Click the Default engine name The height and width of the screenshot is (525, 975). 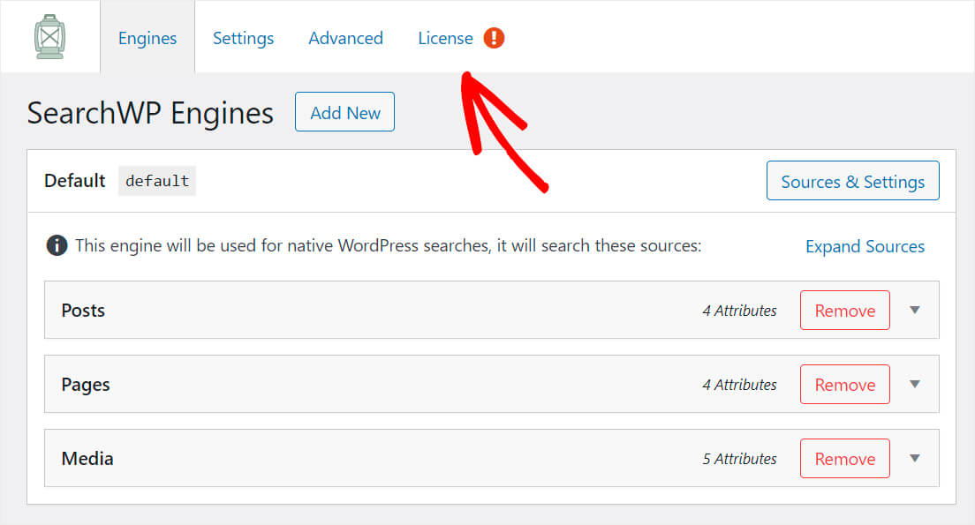click(74, 181)
